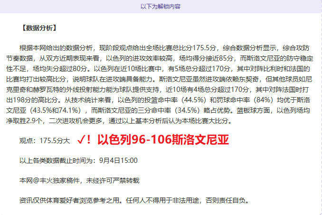The image size is (322, 215).
Task: Click paragraph line beginning '净取胜2.9个'
Action: tap(119, 121)
